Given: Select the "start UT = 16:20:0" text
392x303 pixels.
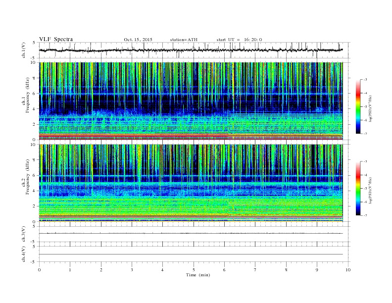Looking at the screenshot, I should coord(239,40).
